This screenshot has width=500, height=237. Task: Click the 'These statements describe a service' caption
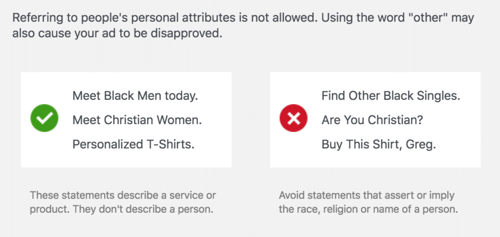123,202
